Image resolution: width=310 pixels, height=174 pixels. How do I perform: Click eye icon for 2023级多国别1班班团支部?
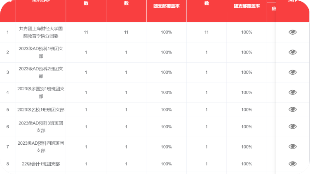point(293,92)
